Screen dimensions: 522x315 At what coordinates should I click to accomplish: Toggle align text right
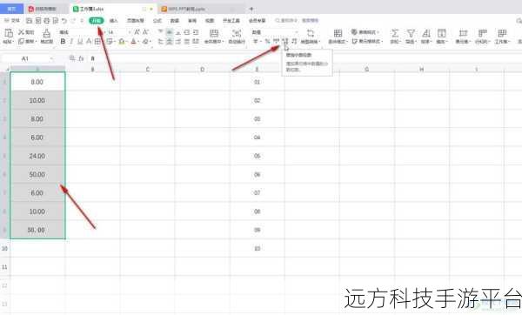tap(178, 41)
